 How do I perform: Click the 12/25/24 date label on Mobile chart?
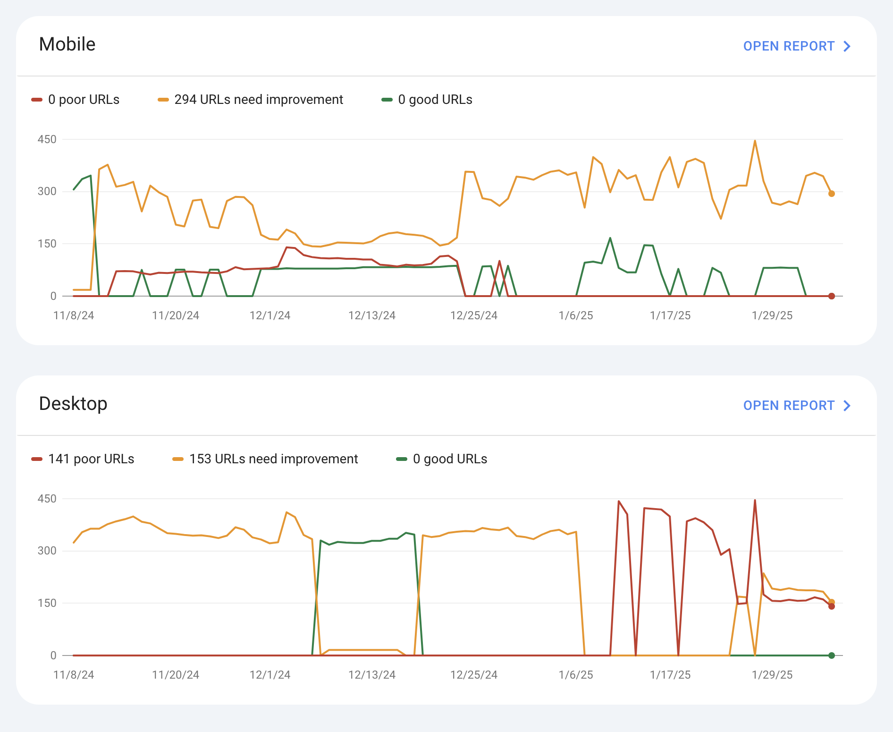pos(474,315)
